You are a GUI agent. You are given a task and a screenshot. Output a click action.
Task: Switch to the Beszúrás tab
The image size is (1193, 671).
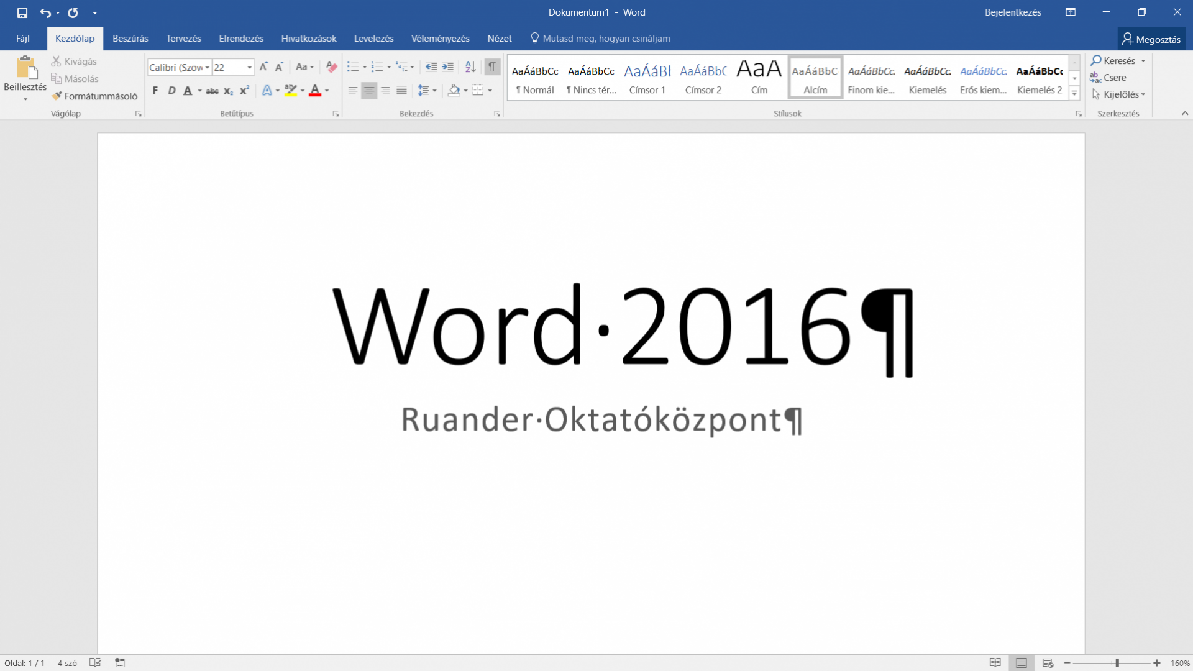click(130, 39)
